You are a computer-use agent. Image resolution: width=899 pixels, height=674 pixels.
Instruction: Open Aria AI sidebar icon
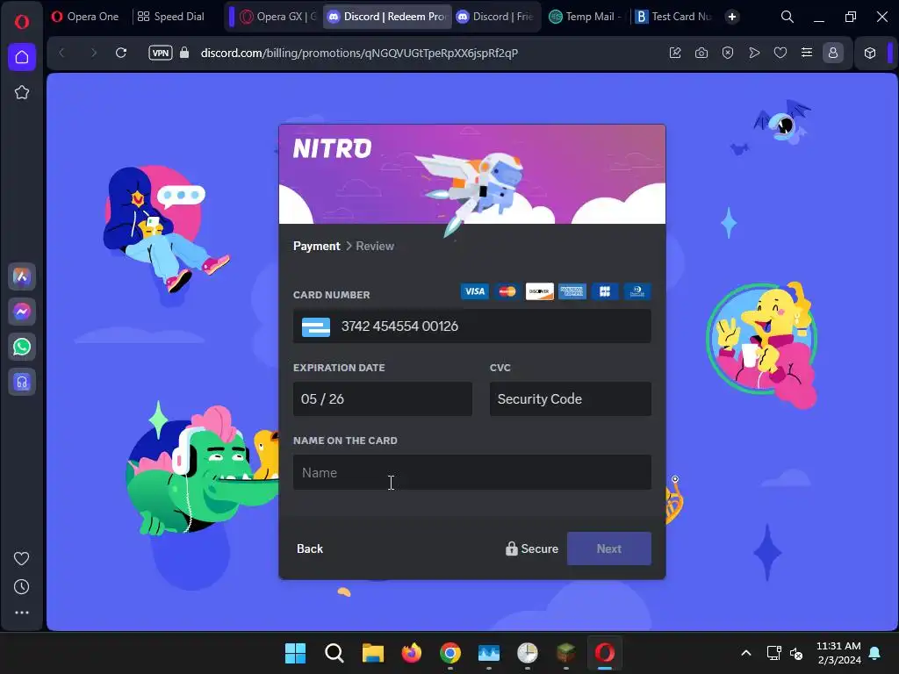coord(22,276)
